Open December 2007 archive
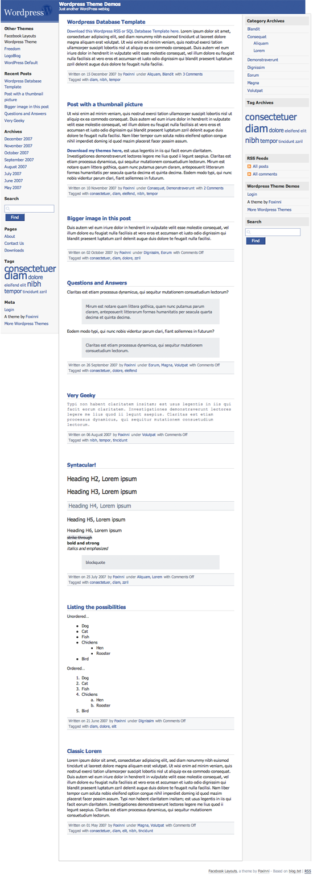The width and height of the screenshot is (313, 875). [18, 139]
